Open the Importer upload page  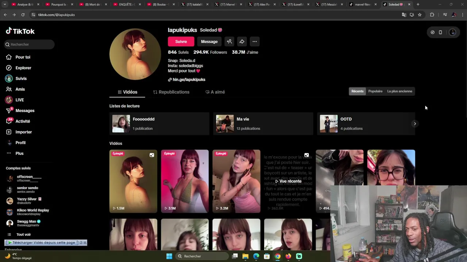pyautogui.click(x=23, y=132)
